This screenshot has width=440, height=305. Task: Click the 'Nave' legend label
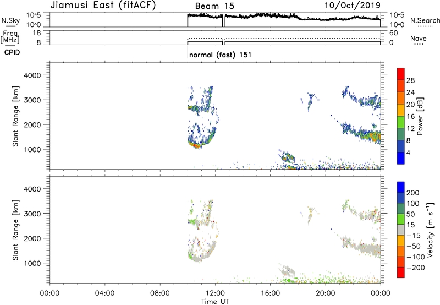coord(418,38)
